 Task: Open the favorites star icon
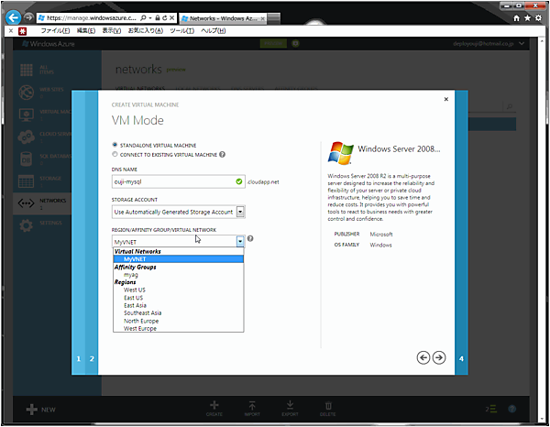527,18
